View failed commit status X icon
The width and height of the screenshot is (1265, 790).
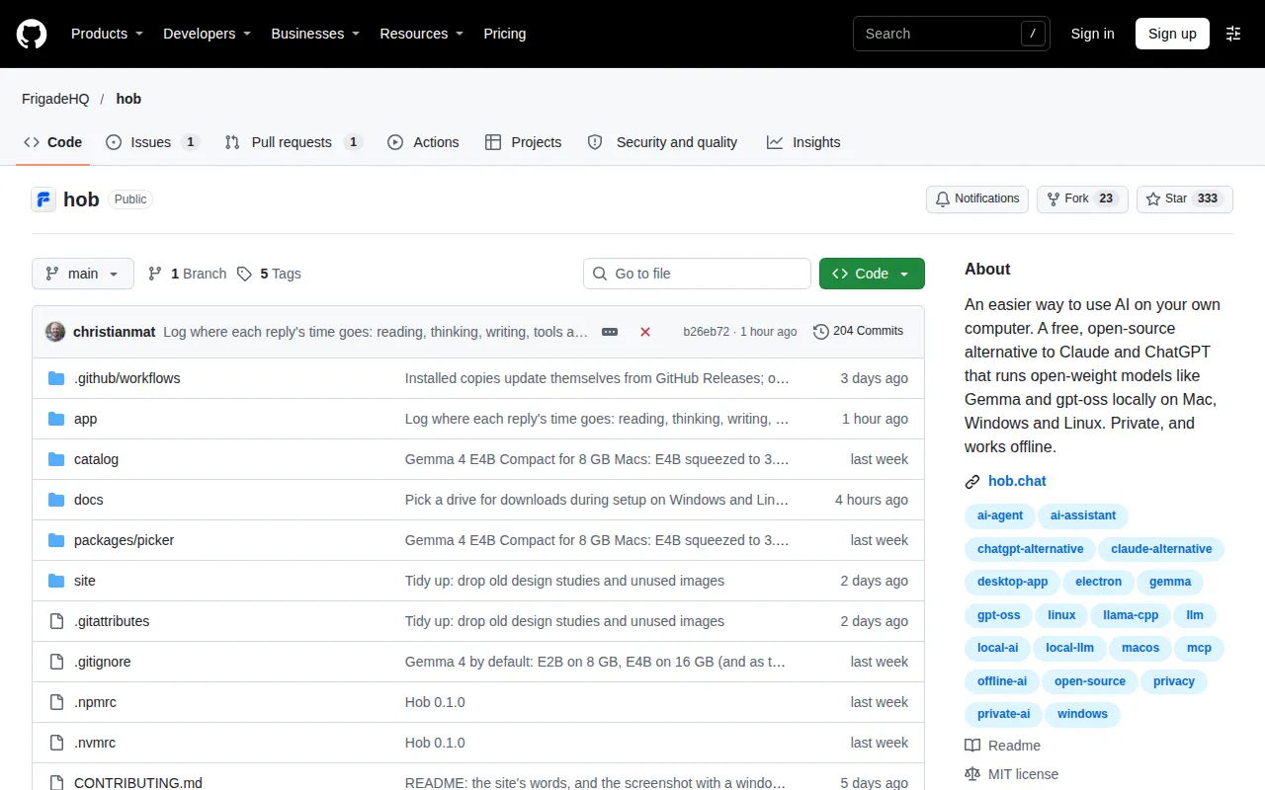(645, 332)
